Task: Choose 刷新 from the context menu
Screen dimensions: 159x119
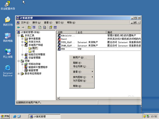Action: click(82, 63)
